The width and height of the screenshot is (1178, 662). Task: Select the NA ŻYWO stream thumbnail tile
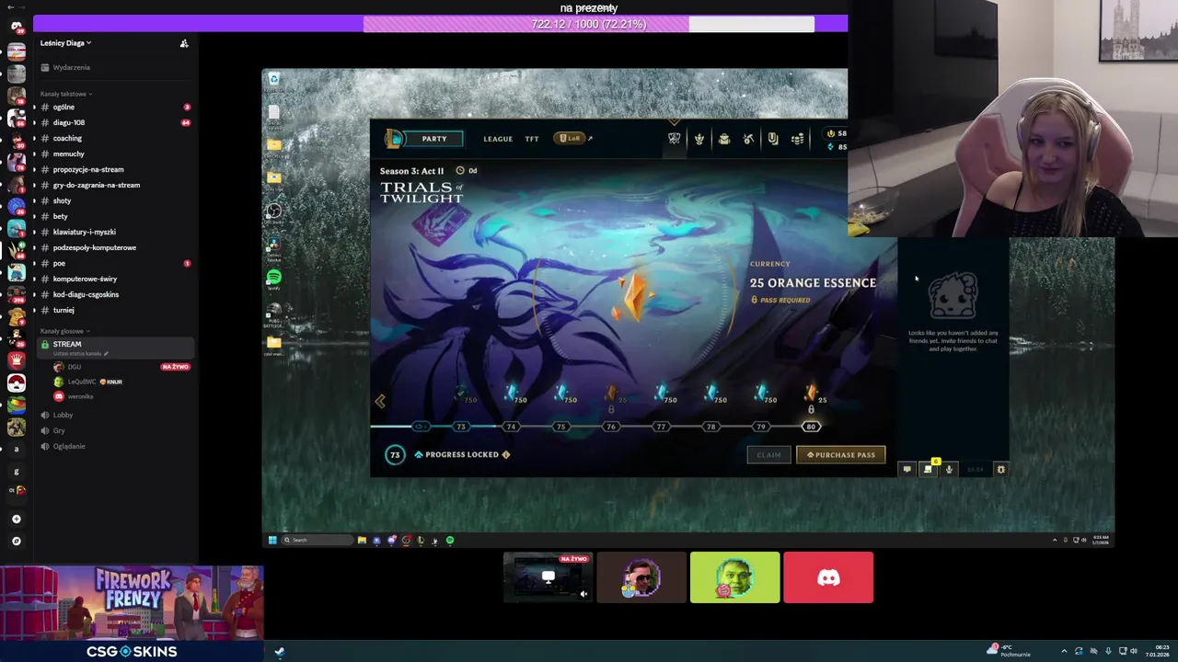click(548, 577)
